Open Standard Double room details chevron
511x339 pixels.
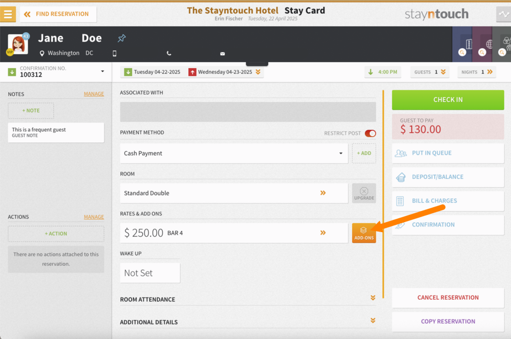pyautogui.click(x=323, y=193)
